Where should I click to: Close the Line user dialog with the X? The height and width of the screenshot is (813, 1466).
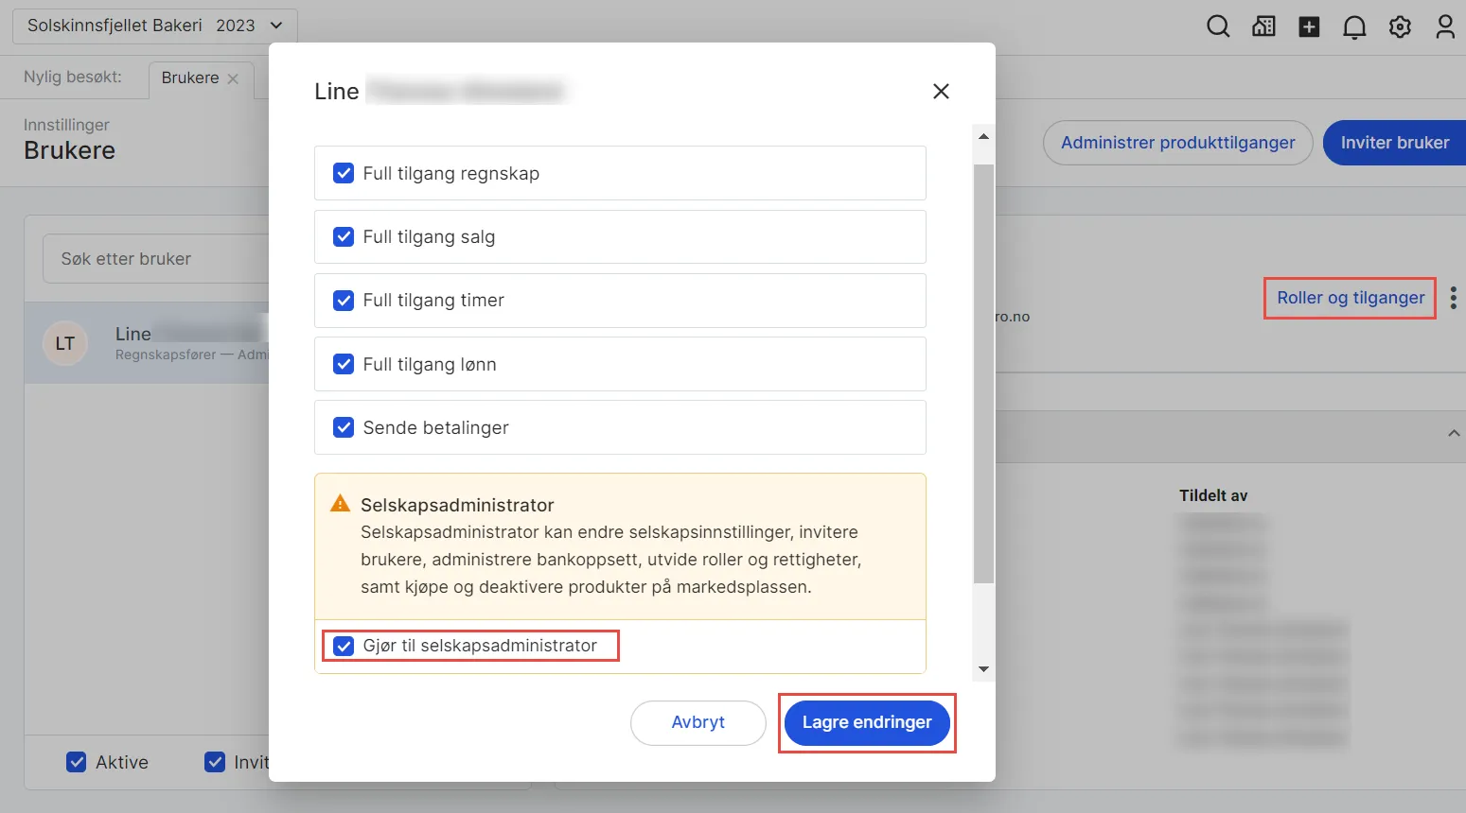[x=941, y=91]
